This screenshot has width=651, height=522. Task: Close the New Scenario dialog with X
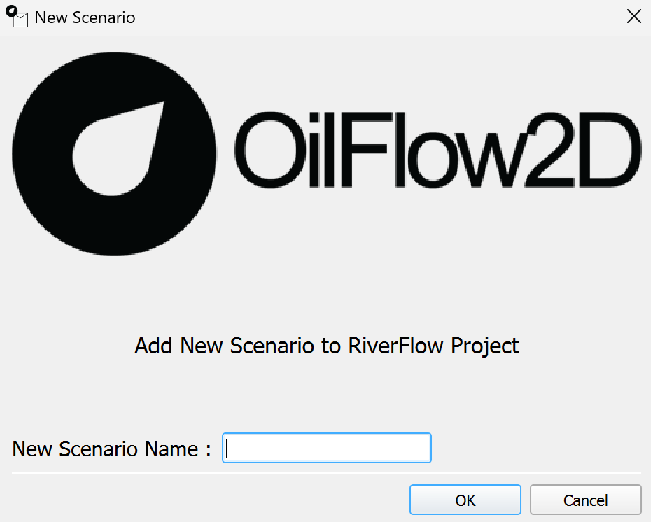click(633, 17)
